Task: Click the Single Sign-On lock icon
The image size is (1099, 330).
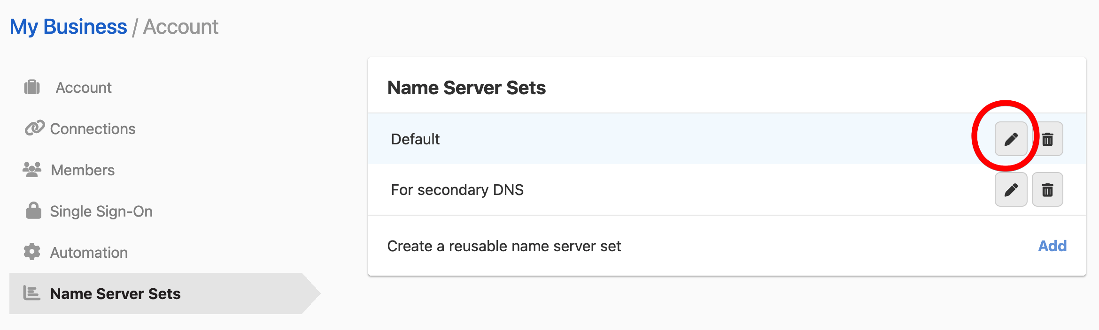Action: click(33, 210)
